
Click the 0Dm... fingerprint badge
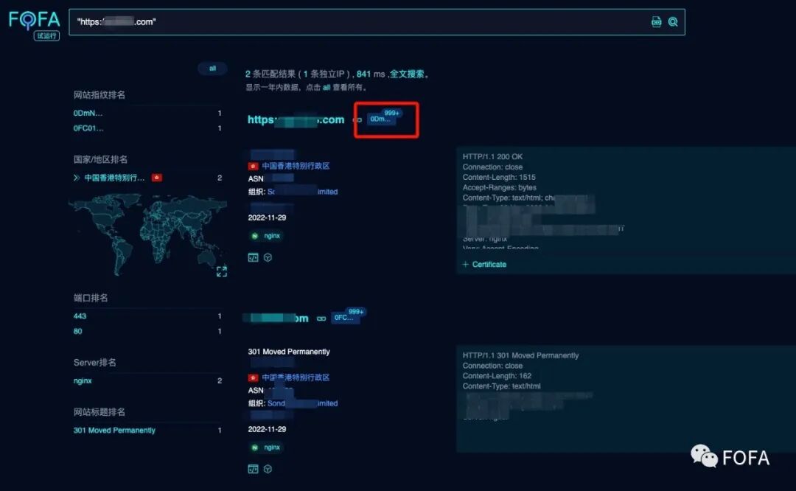tap(380, 119)
